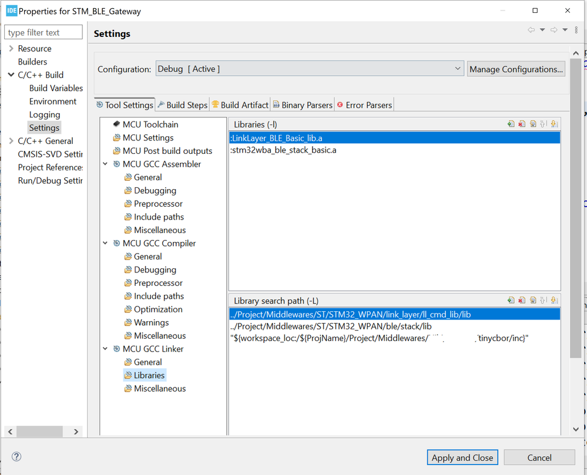Open the Help question mark icon
This screenshot has height=475, width=587.
point(16,457)
